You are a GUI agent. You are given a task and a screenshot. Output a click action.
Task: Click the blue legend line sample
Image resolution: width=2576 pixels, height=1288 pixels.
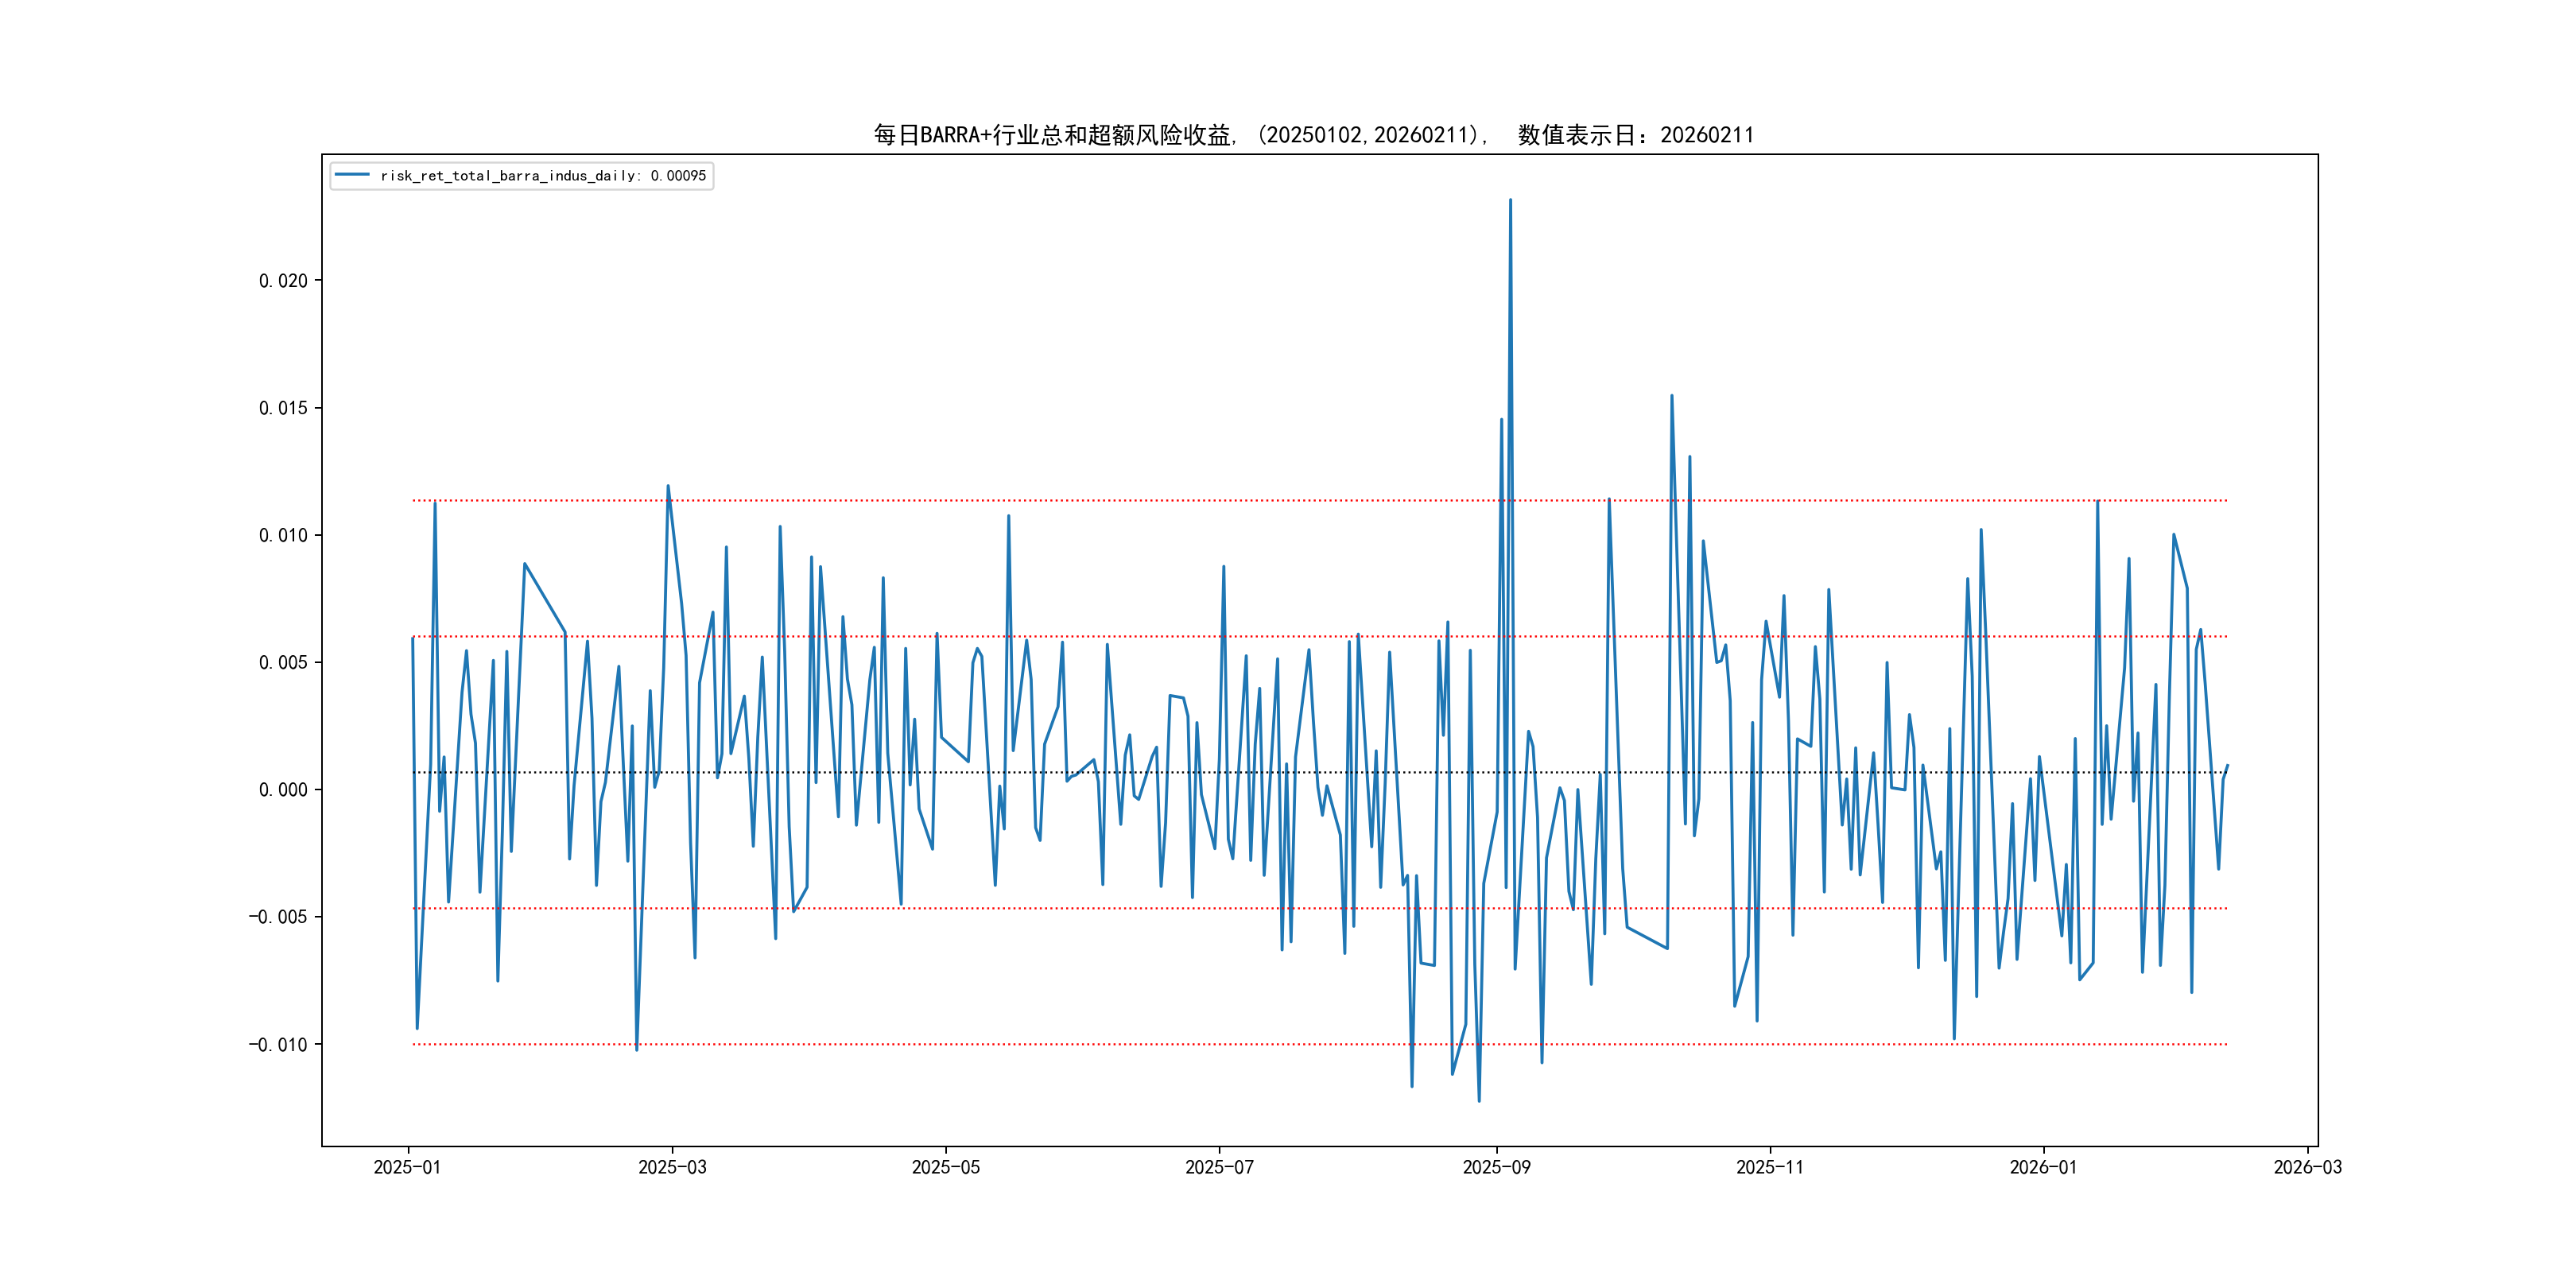[352, 175]
